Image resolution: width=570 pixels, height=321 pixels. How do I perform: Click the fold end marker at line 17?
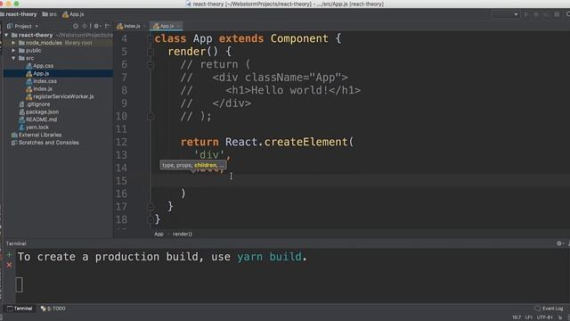pyautogui.click(x=151, y=207)
